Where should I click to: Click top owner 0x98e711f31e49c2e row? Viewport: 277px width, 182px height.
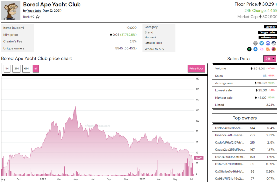coord(245,179)
